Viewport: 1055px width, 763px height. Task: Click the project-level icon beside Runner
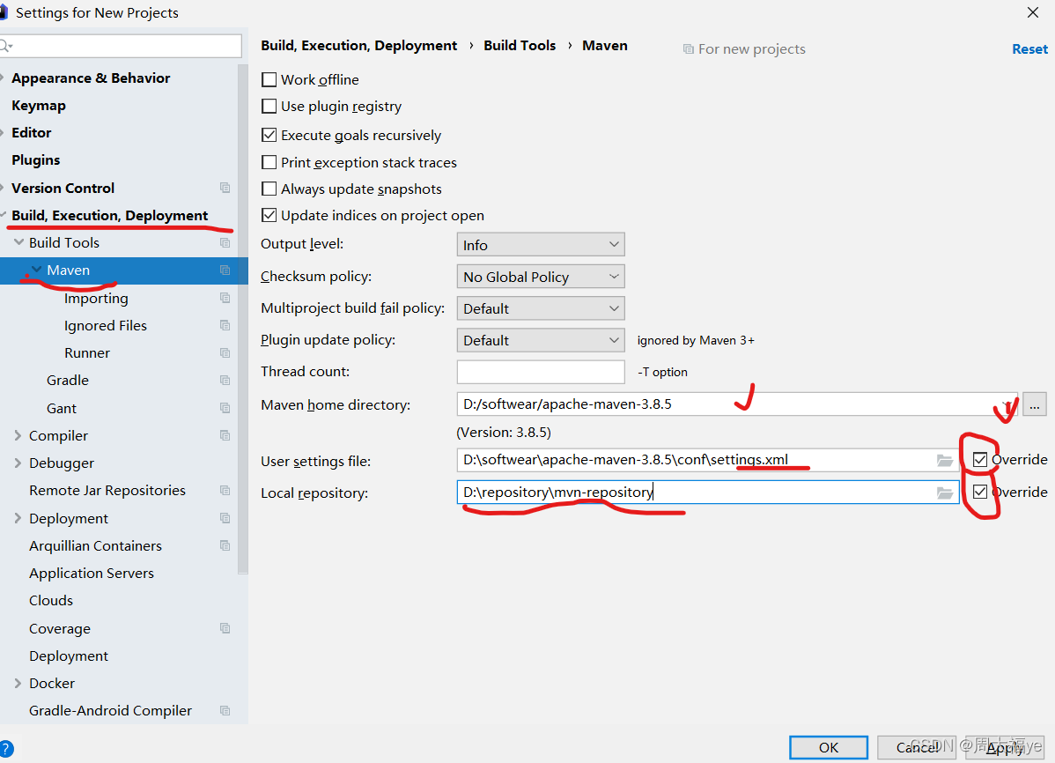[x=225, y=353]
